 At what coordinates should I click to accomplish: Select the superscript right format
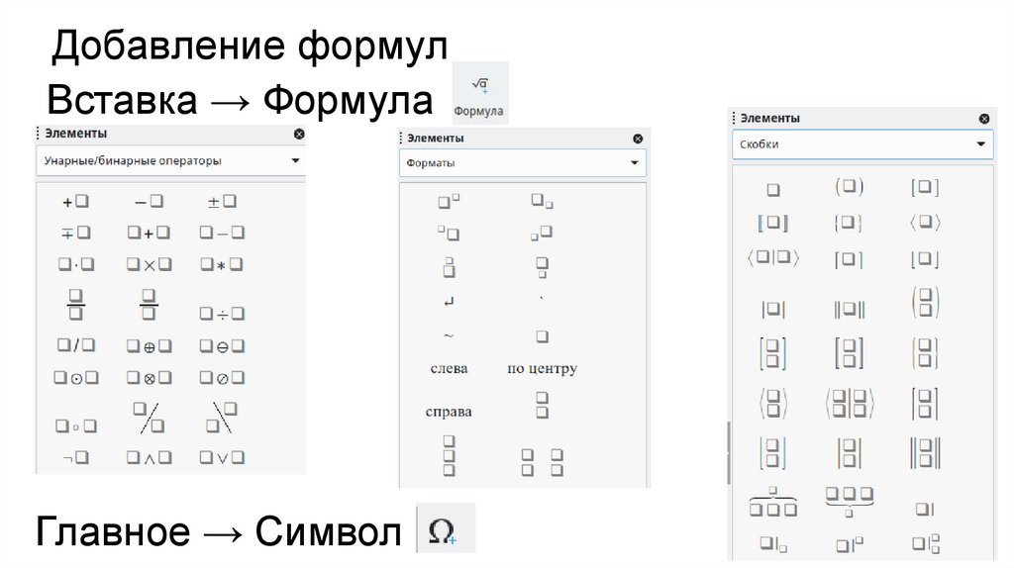coord(449,202)
